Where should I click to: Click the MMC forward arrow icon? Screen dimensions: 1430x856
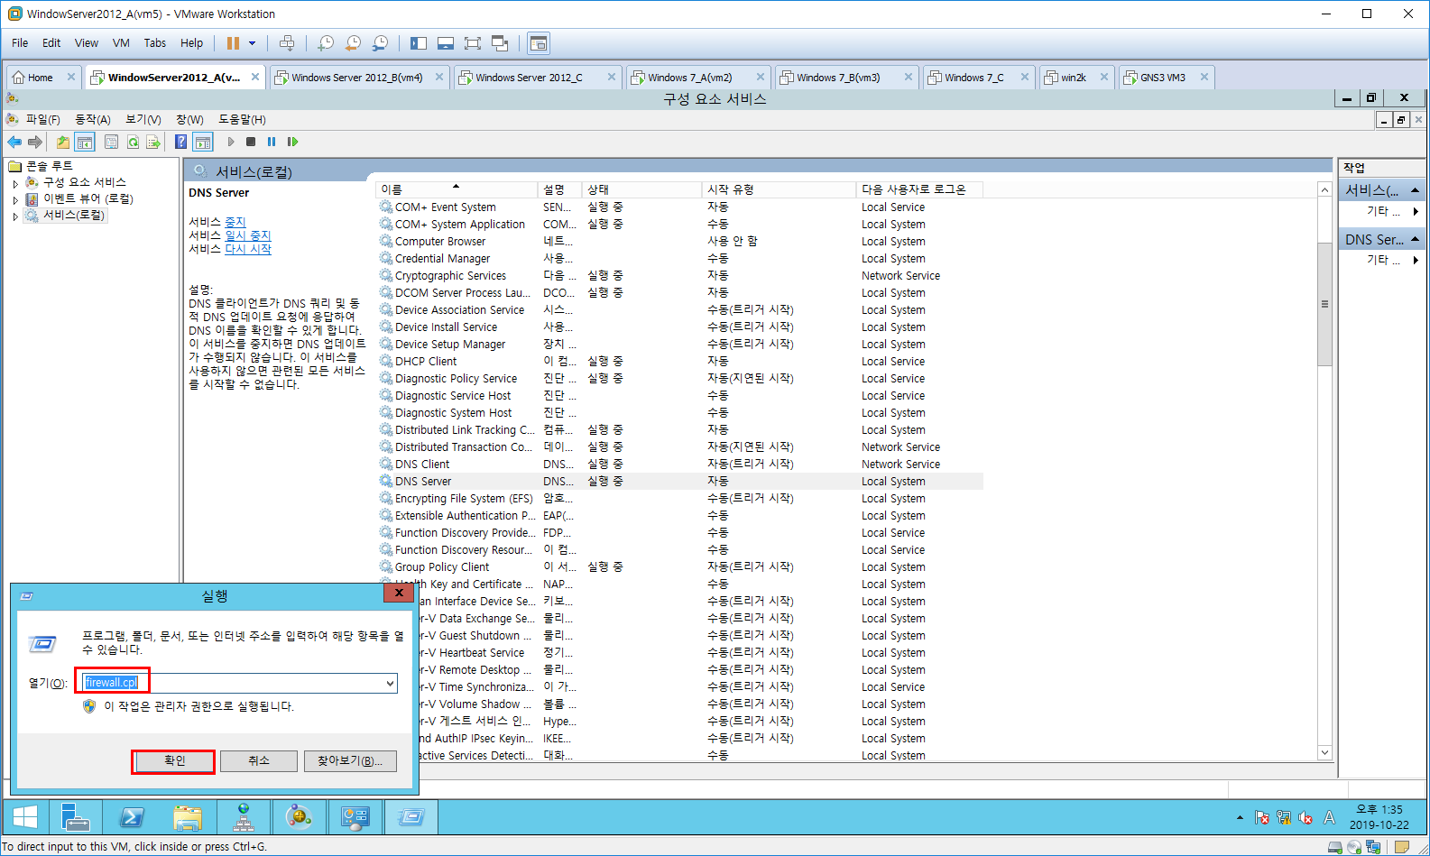pos(35,142)
